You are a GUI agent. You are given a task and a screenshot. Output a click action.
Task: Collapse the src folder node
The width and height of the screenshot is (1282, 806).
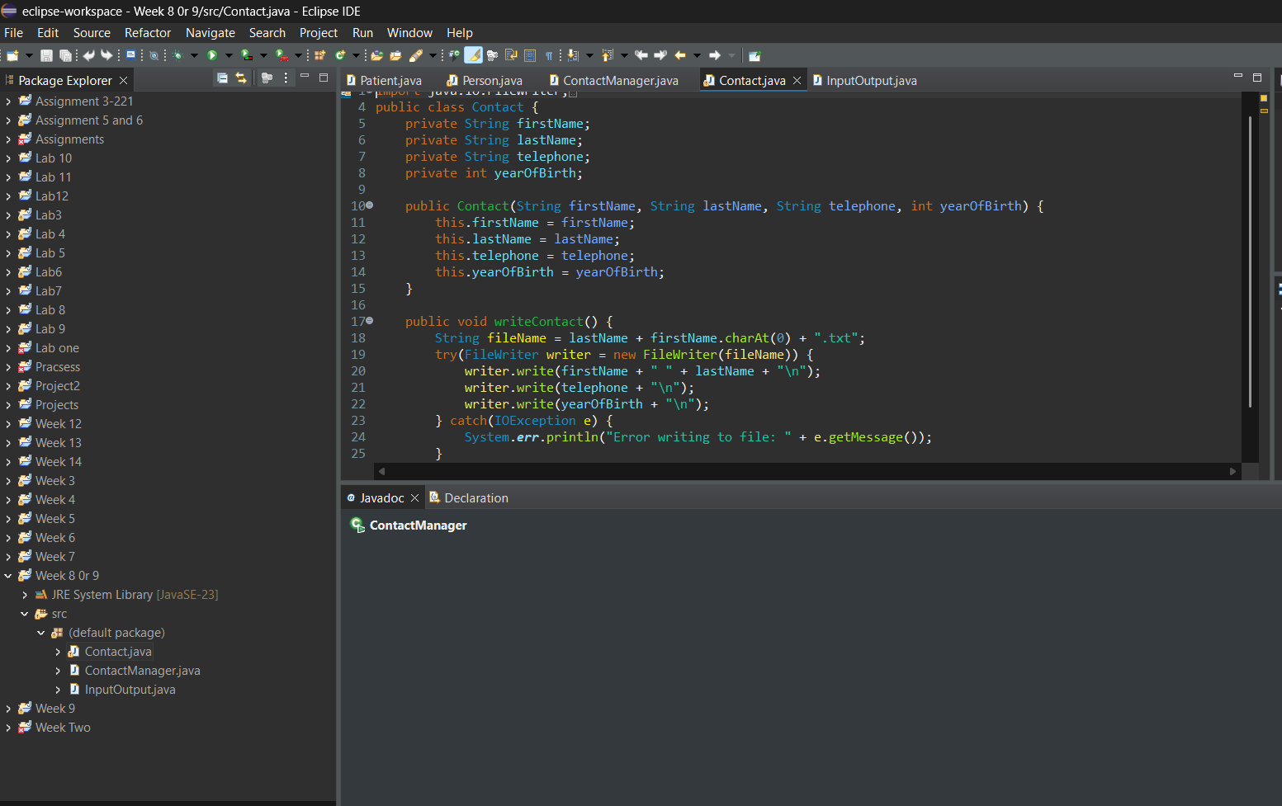25,614
